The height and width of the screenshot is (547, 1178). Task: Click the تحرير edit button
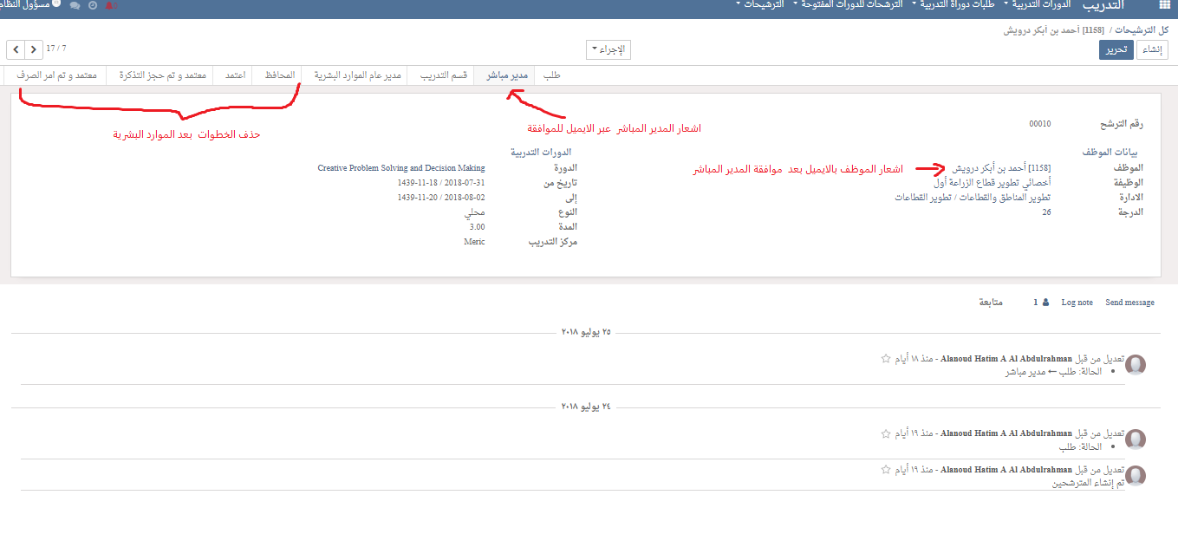coord(1116,49)
